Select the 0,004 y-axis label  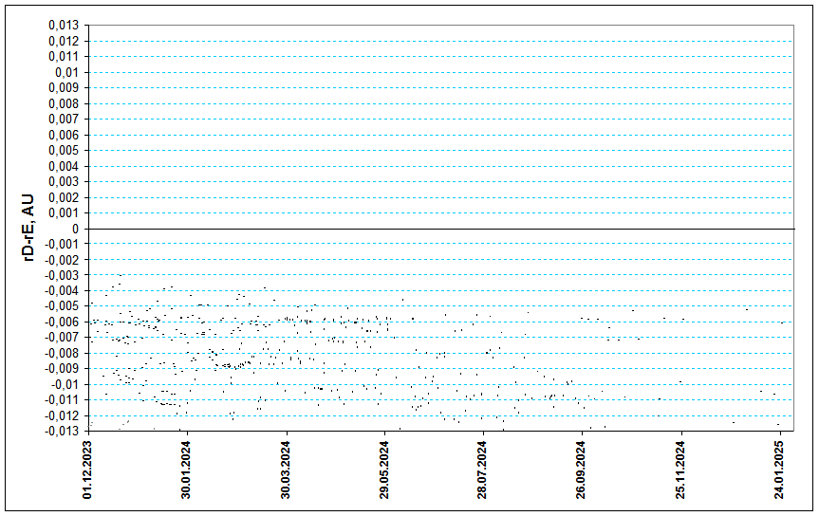click(64, 166)
